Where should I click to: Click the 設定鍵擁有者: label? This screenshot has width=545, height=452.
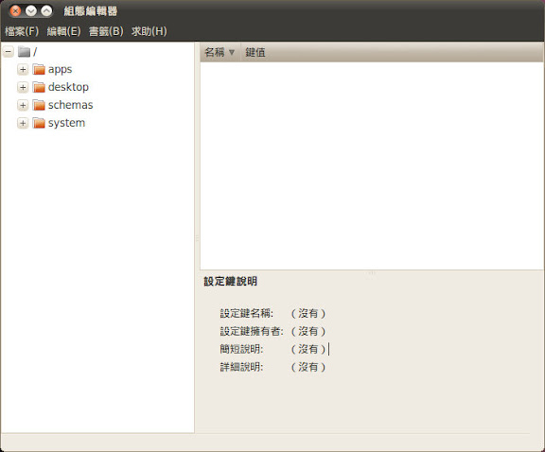[252, 331]
